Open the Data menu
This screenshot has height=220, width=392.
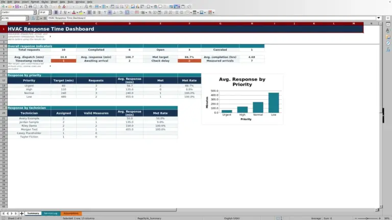point(62,2)
